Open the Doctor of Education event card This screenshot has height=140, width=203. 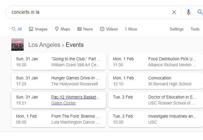pyautogui.click(x=155, y=100)
